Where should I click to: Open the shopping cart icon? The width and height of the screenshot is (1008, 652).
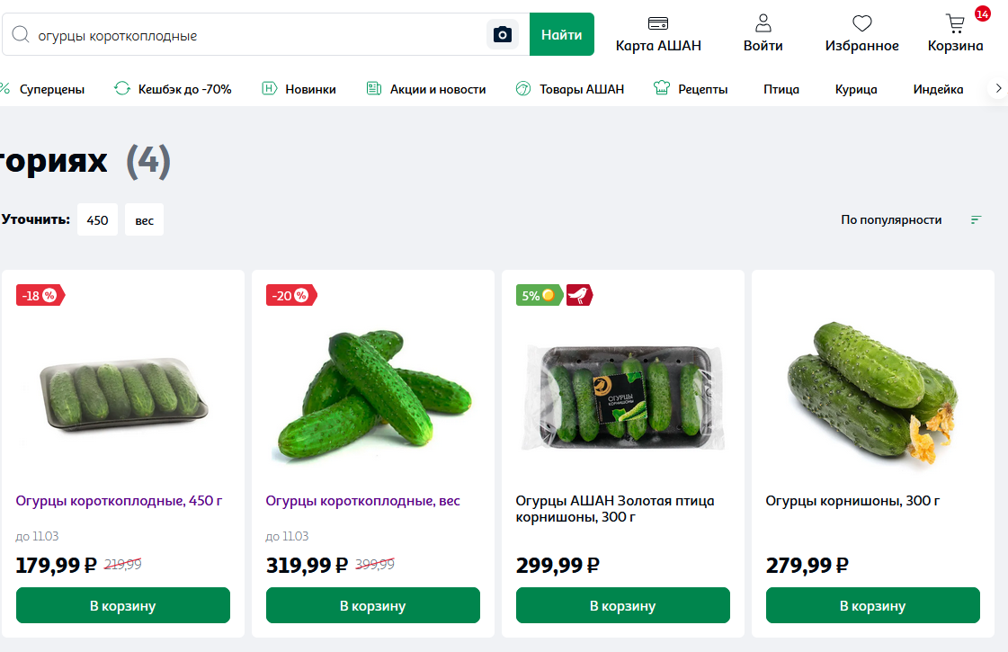coord(955,24)
